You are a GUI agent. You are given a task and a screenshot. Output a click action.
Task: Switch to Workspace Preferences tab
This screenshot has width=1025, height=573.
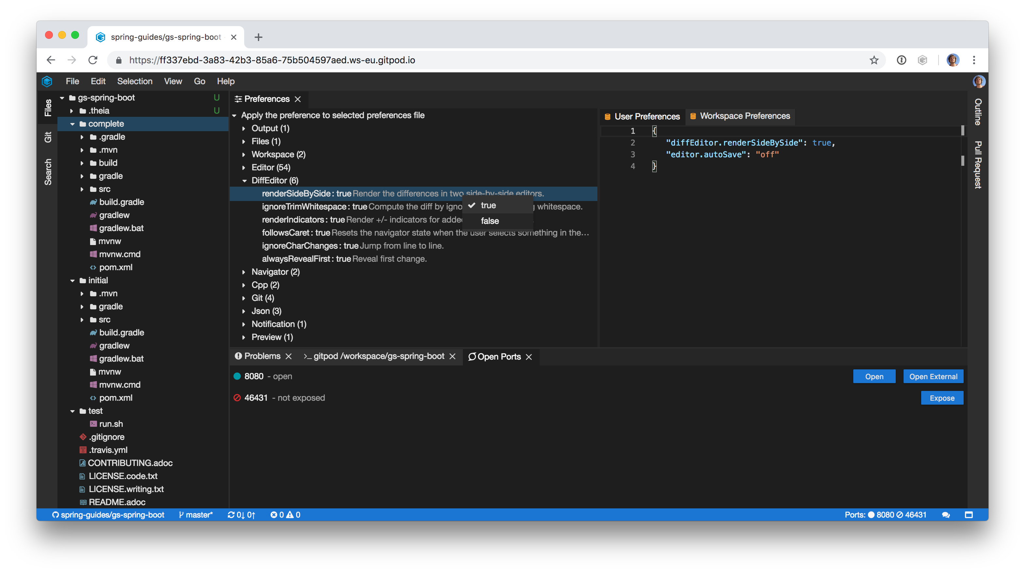tap(744, 116)
